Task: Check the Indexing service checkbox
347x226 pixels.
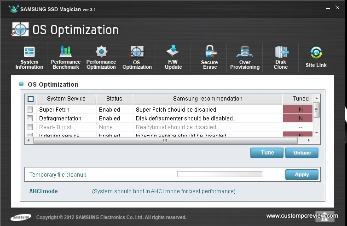Action: click(x=29, y=135)
